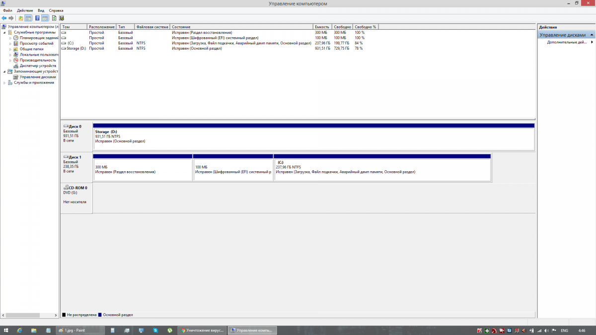The image size is (596, 335).
Task: Click the volume speaker tray icon
Action: [x=547, y=331]
